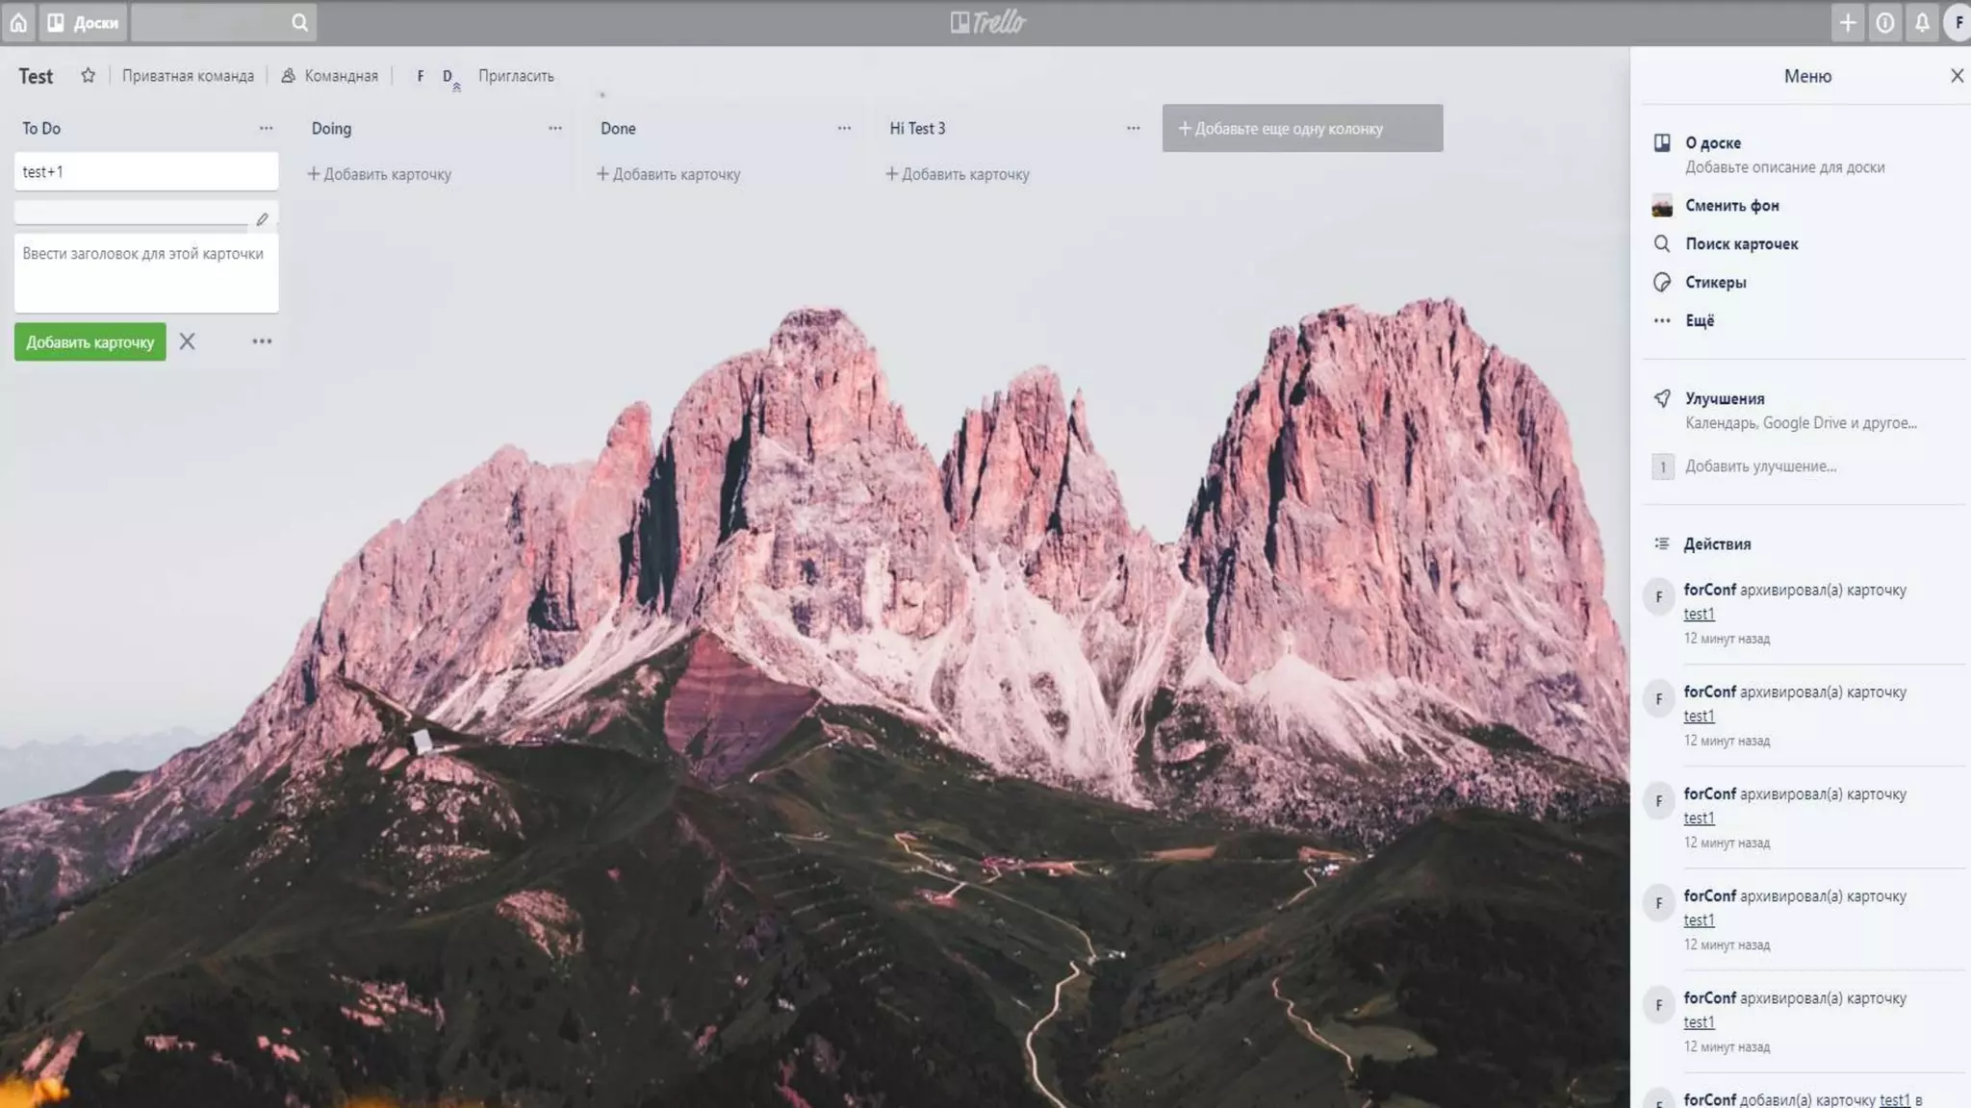Open To Do list actions menu

point(266,128)
